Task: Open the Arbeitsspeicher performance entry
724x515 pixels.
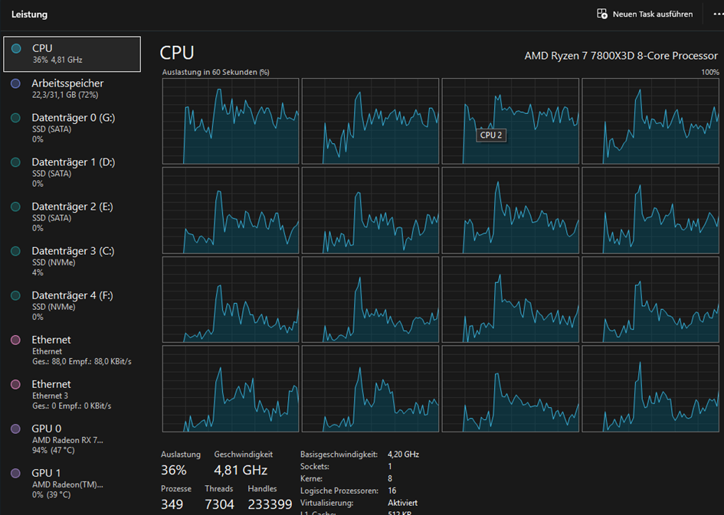Action: coord(72,89)
